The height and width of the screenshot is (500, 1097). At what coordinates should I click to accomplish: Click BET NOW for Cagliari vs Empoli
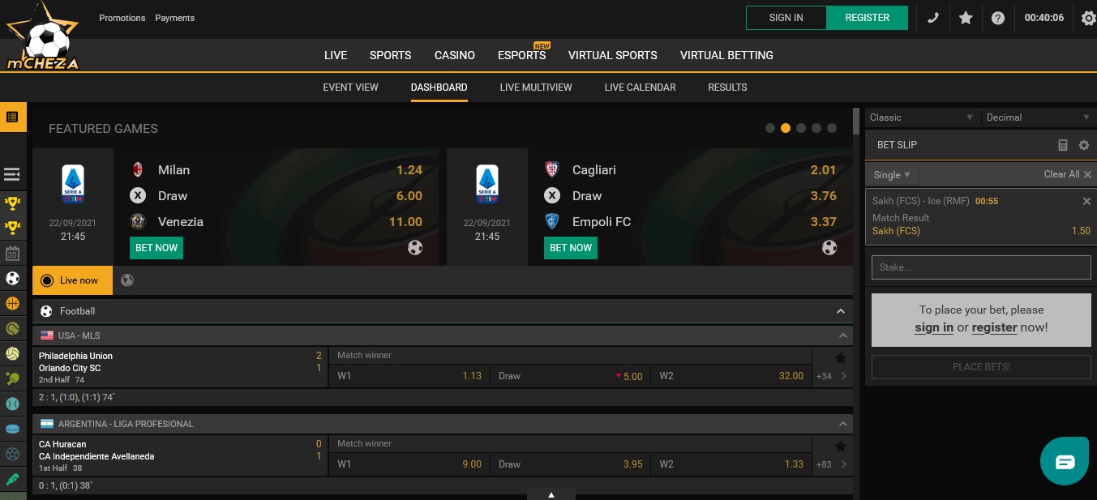[571, 248]
